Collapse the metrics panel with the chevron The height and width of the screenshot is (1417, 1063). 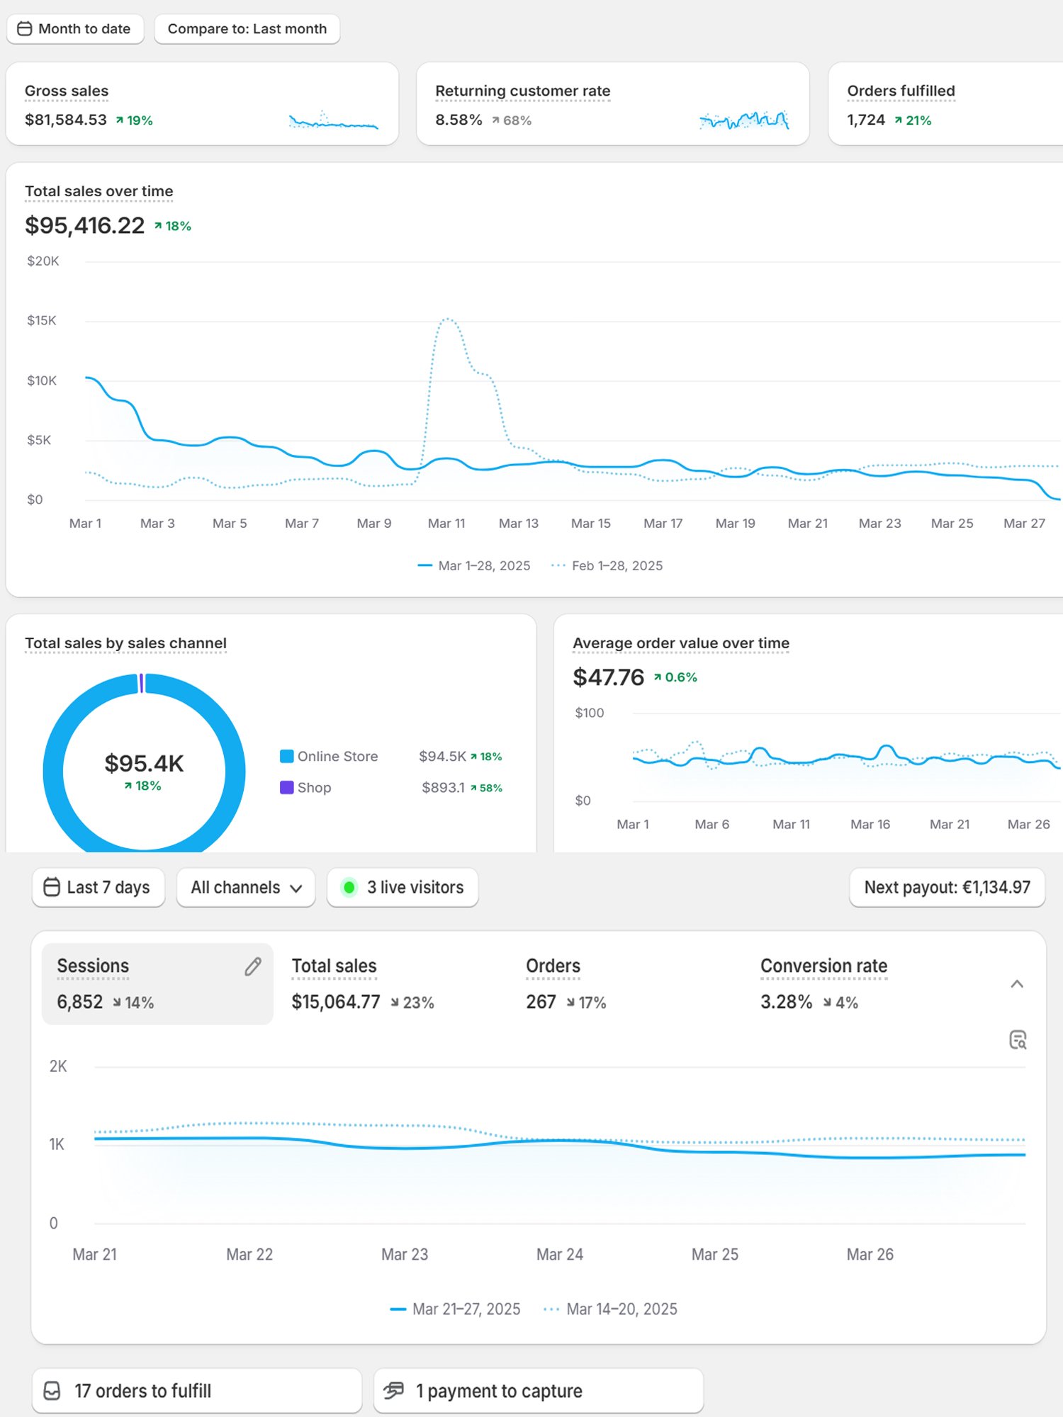tap(1017, 984)
